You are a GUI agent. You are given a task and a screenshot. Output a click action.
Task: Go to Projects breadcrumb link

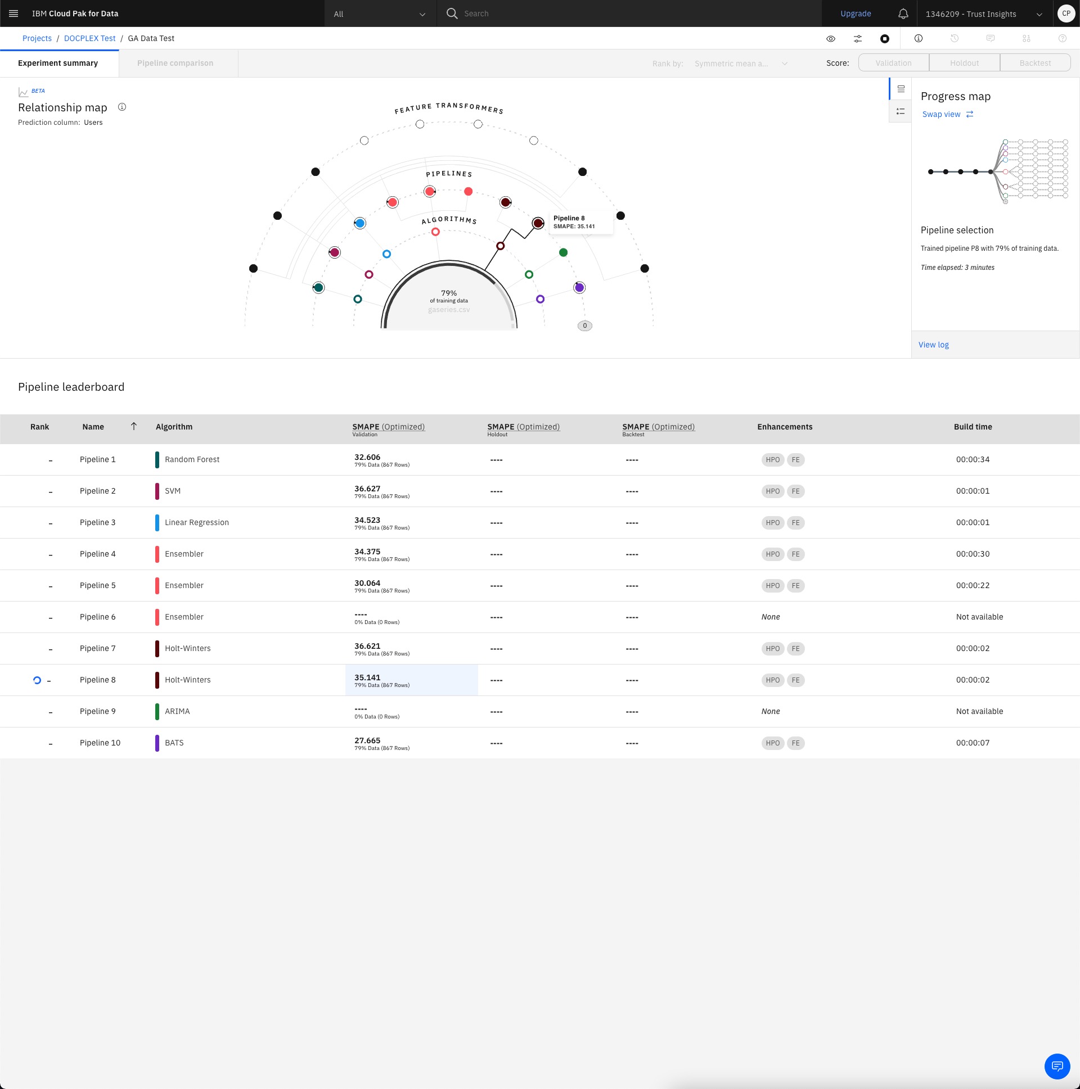click(x=37, y=38)
